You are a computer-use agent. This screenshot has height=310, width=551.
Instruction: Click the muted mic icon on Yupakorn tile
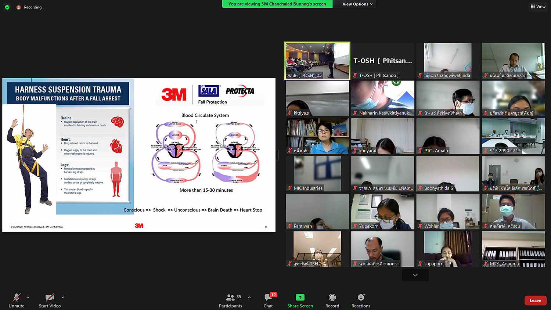point(355,226)
